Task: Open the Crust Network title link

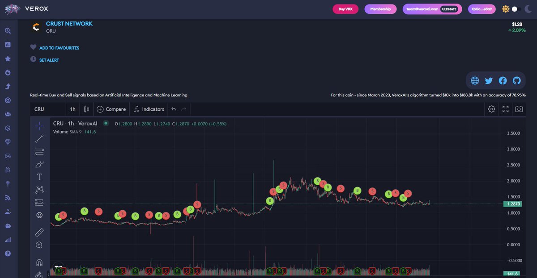Action: (x=69, y=24)
